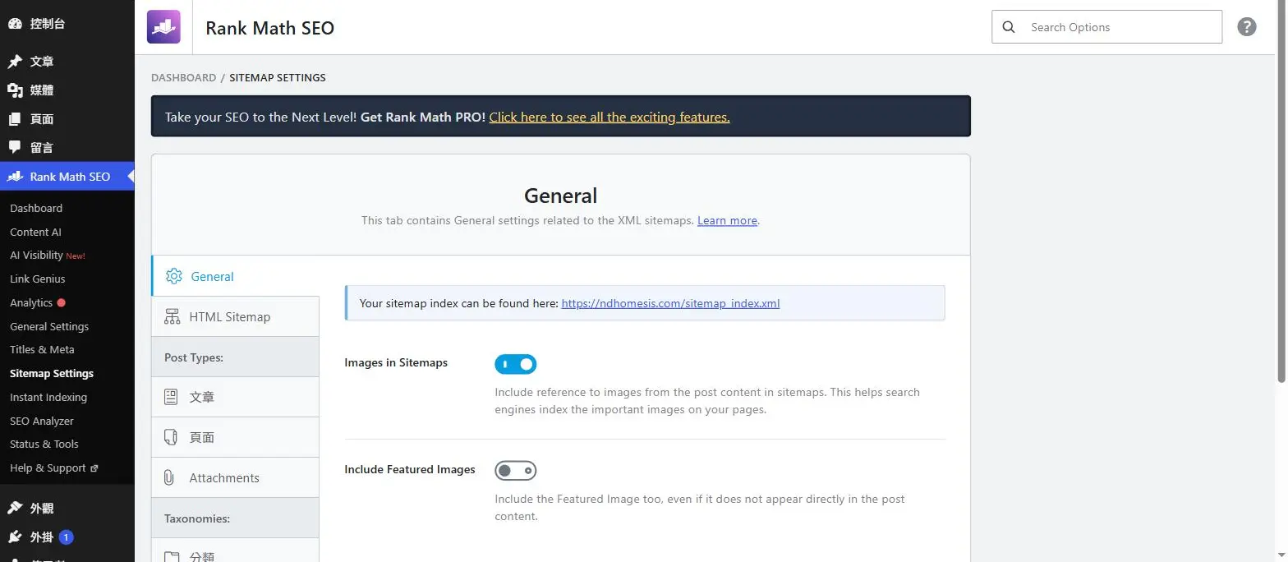
Task: Click the 外掛 update count badge
Action: [67, 537]
